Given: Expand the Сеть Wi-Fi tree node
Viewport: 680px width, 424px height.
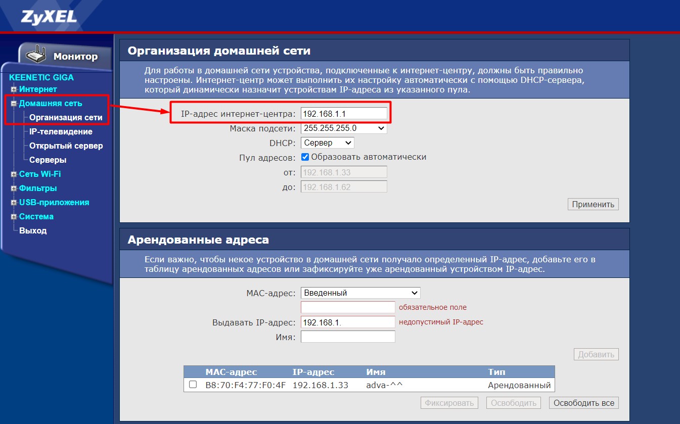Looking at the screenshot, I should click(14, 174).
